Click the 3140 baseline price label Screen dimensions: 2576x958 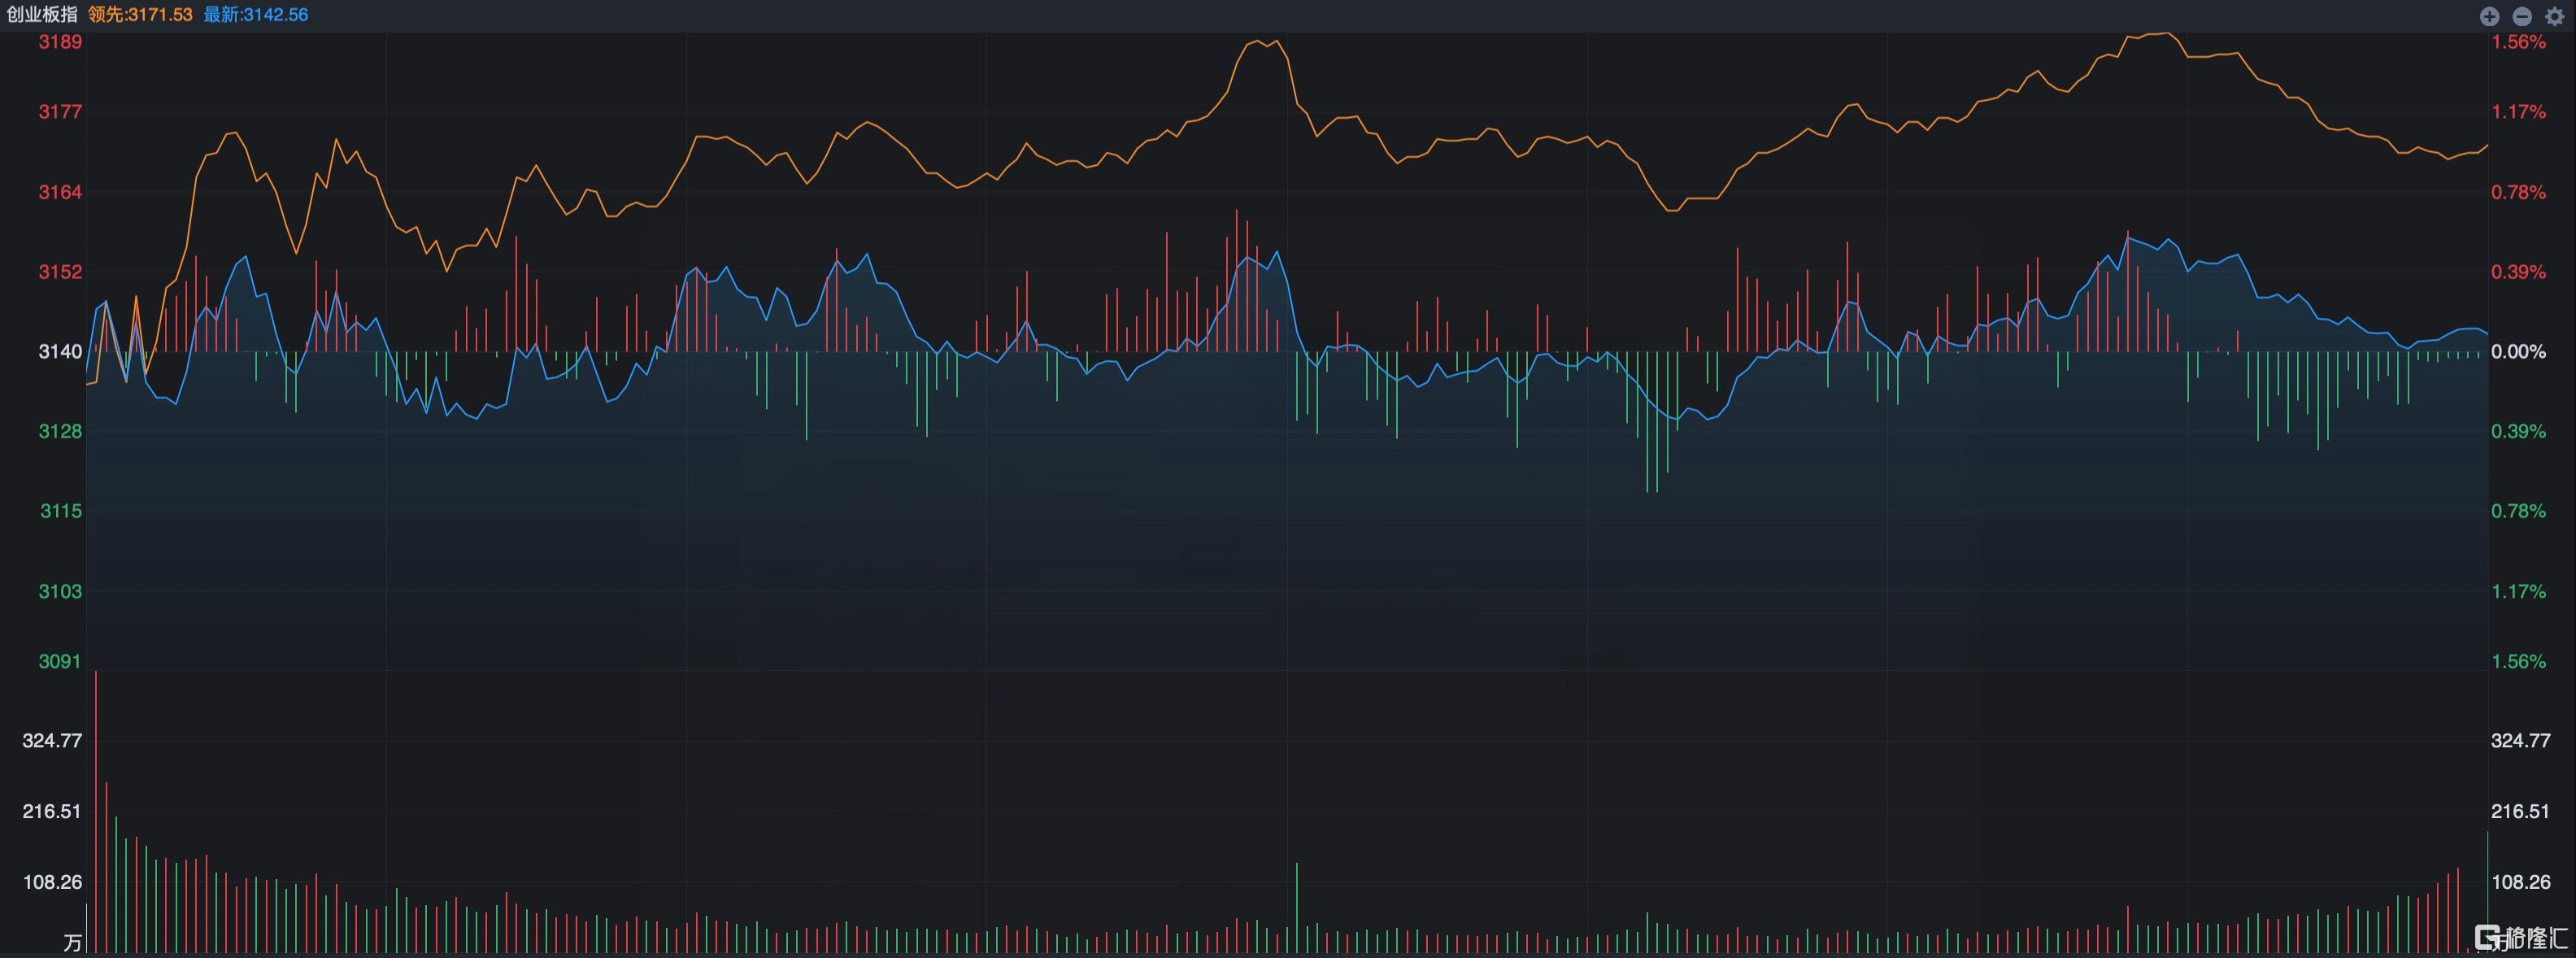pyautogui.click(x=60, y=351)
